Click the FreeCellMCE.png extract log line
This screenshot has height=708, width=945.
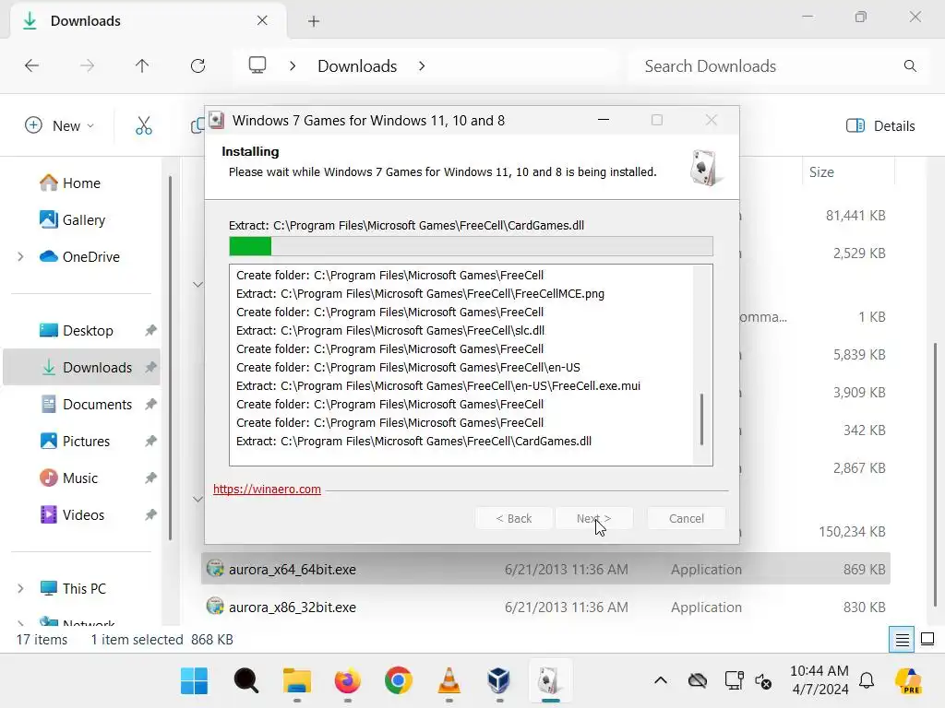[x=420, y=293]
